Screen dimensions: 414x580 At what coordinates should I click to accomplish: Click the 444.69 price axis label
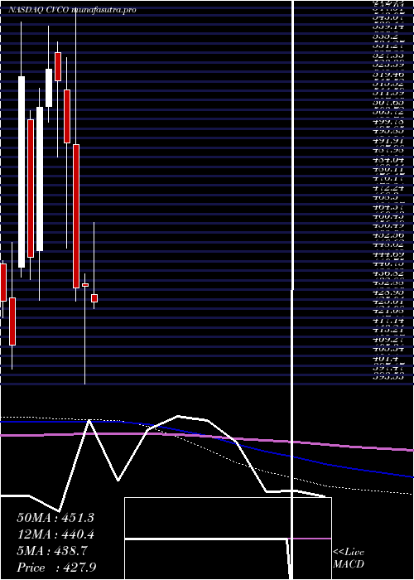pyautogui.click(x=388, y=254)
